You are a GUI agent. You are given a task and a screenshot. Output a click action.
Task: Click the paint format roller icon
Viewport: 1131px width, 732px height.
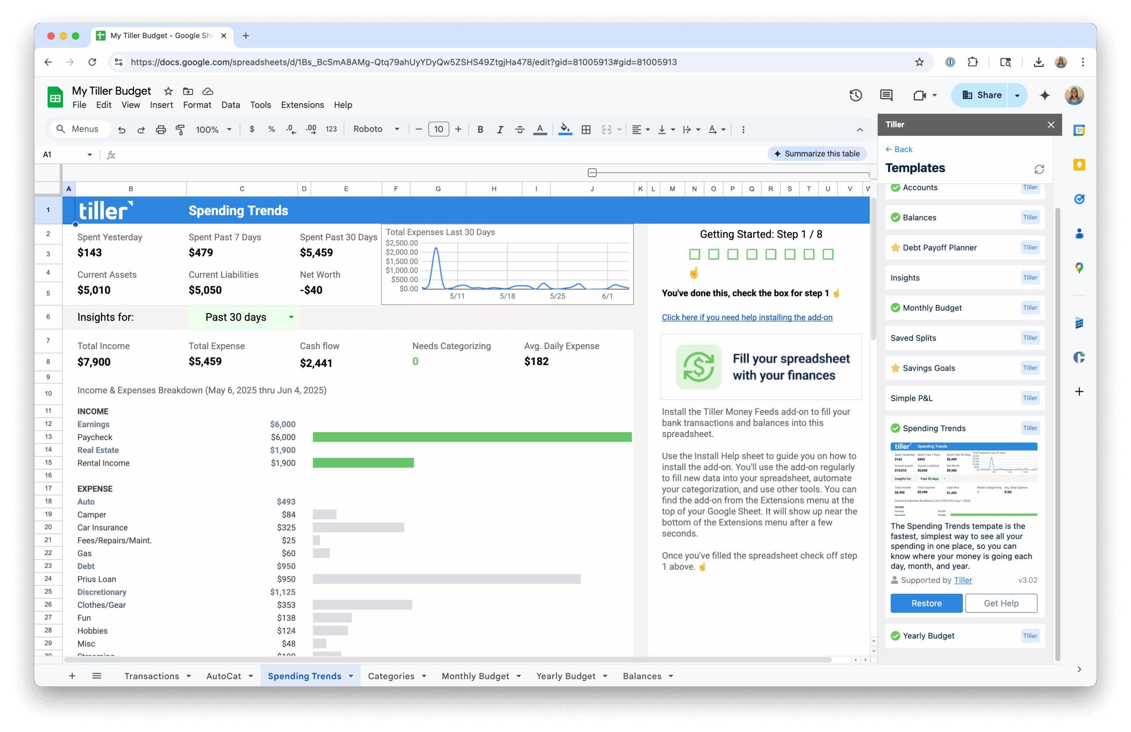coord(180,129)
